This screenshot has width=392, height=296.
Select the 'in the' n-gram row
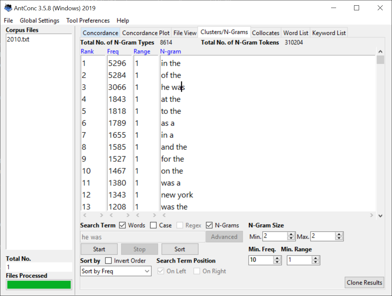[171, 63]
